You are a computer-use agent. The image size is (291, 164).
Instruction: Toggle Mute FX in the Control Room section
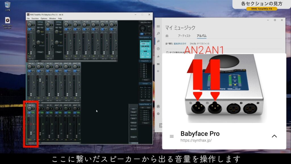point(134,129)
